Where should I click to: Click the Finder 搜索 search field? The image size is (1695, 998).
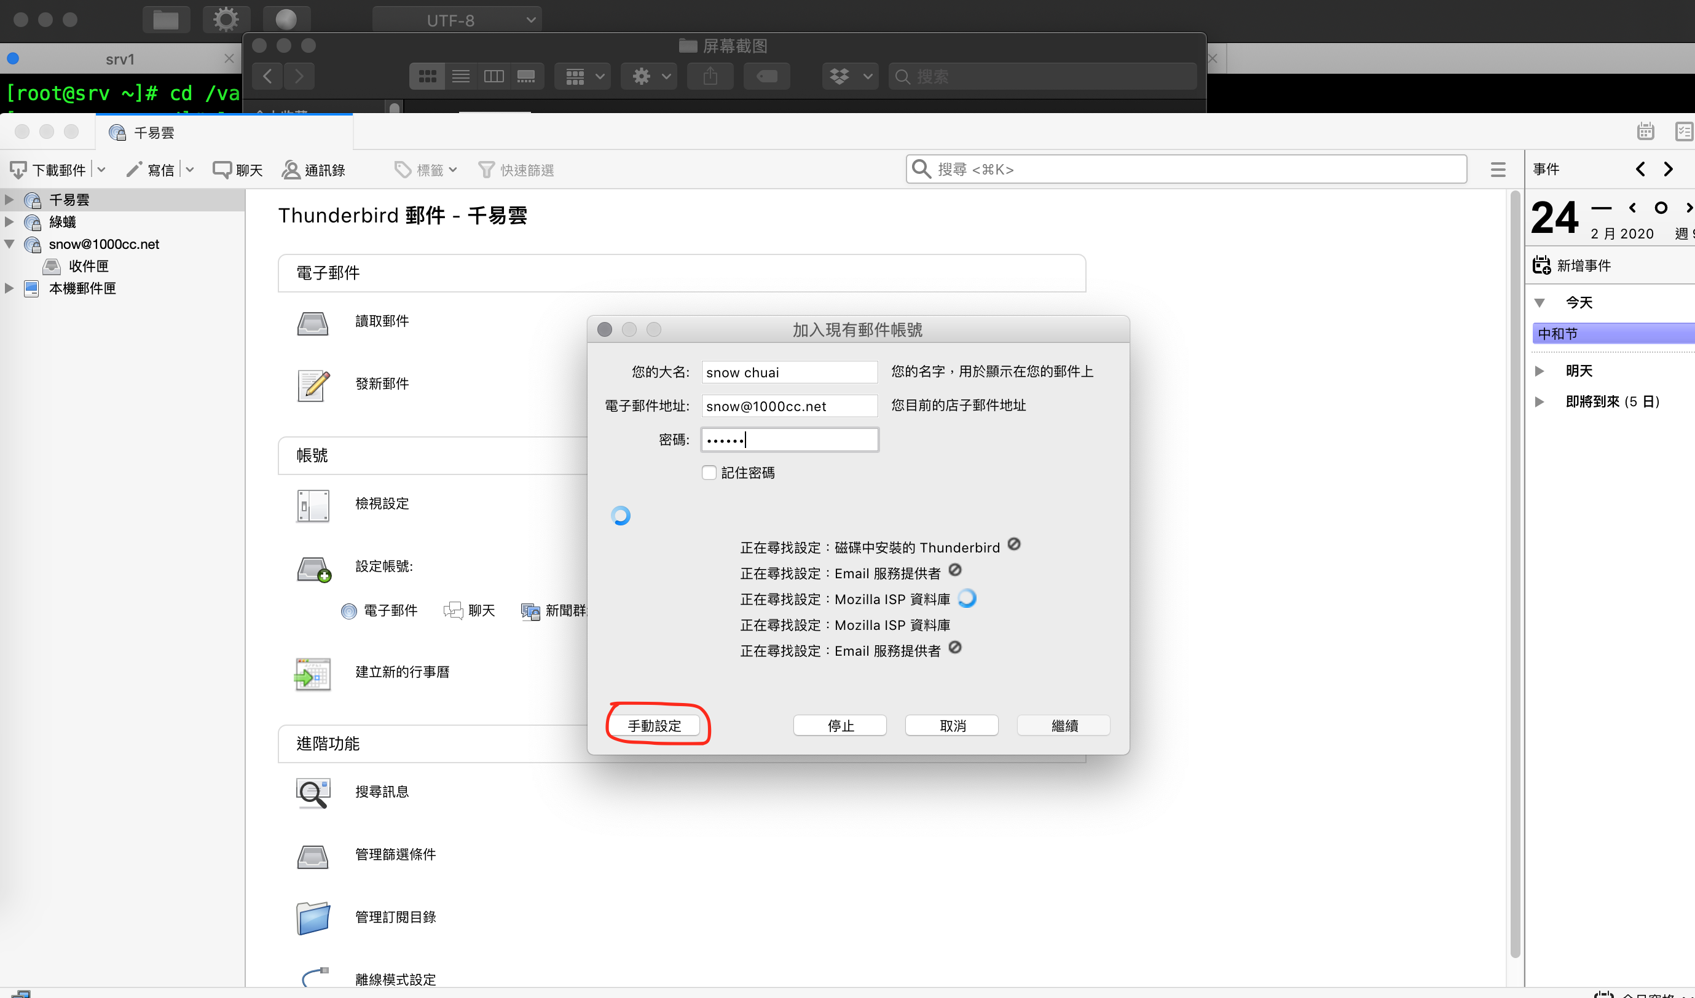(1042, 77)
